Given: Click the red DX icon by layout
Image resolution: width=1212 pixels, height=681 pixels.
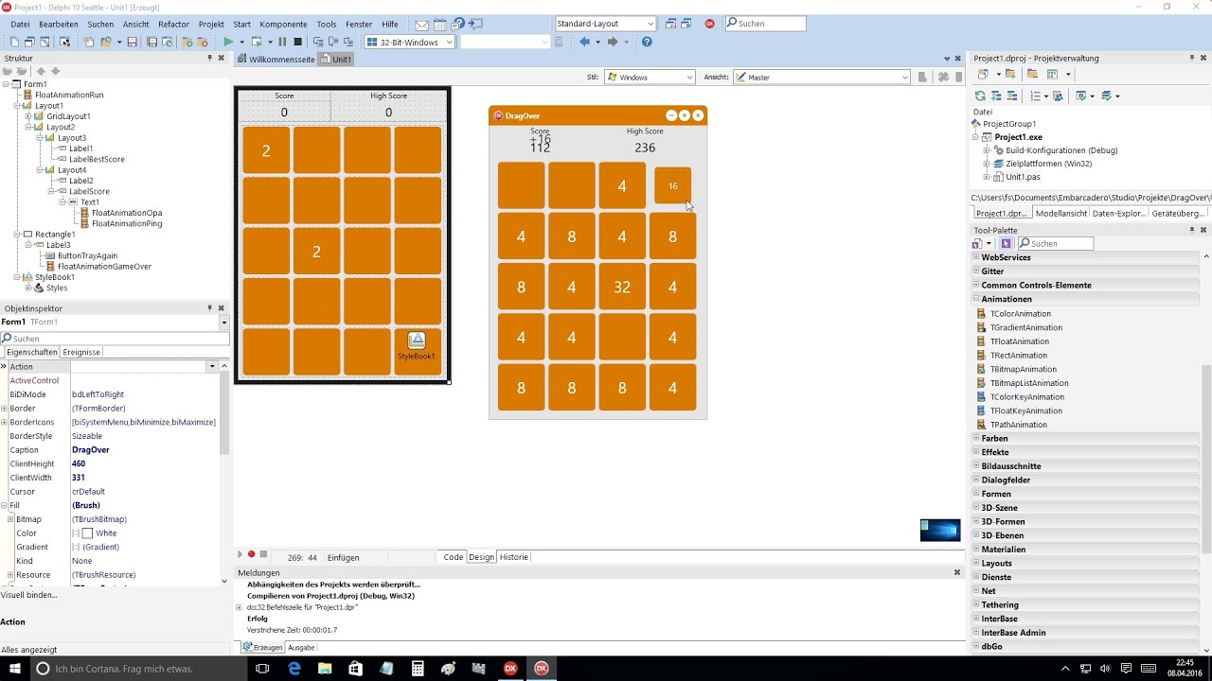Looking at the screenshot, I should pyautogui.click(x=709, y=24).
